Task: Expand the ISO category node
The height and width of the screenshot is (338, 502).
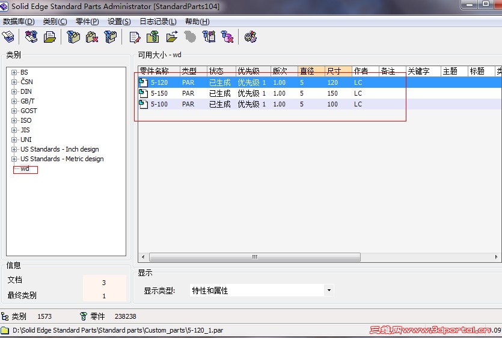Action: pyautogui.click(x=14, y=120)
